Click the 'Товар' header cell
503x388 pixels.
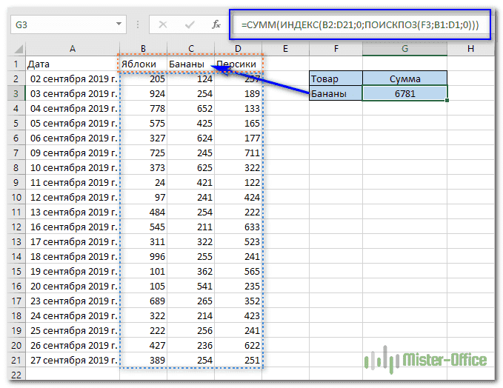point(336,78)
